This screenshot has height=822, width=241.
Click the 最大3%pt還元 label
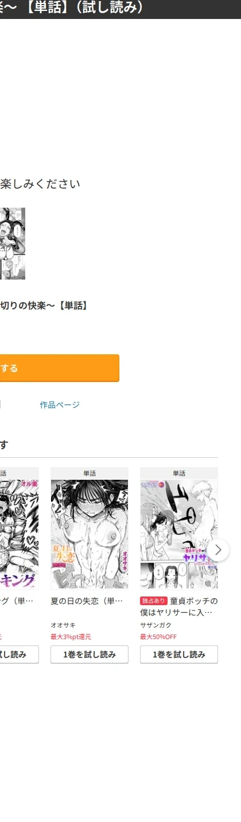coord(71,637)
